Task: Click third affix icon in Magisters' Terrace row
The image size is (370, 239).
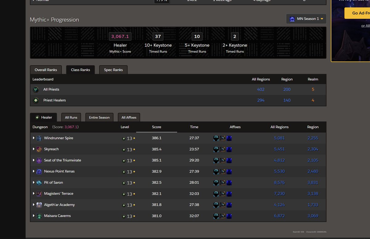Action: click(229, 194)
